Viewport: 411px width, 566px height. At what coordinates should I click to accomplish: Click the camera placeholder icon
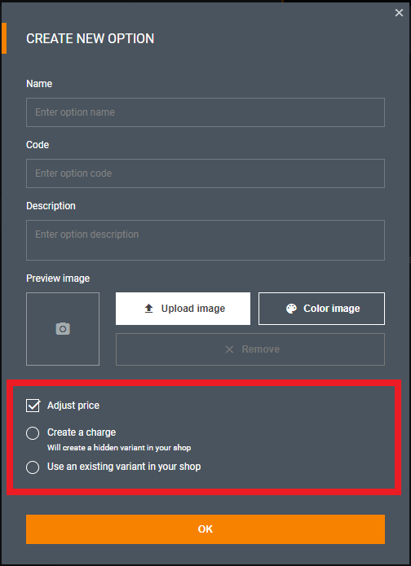click(63, 329)
